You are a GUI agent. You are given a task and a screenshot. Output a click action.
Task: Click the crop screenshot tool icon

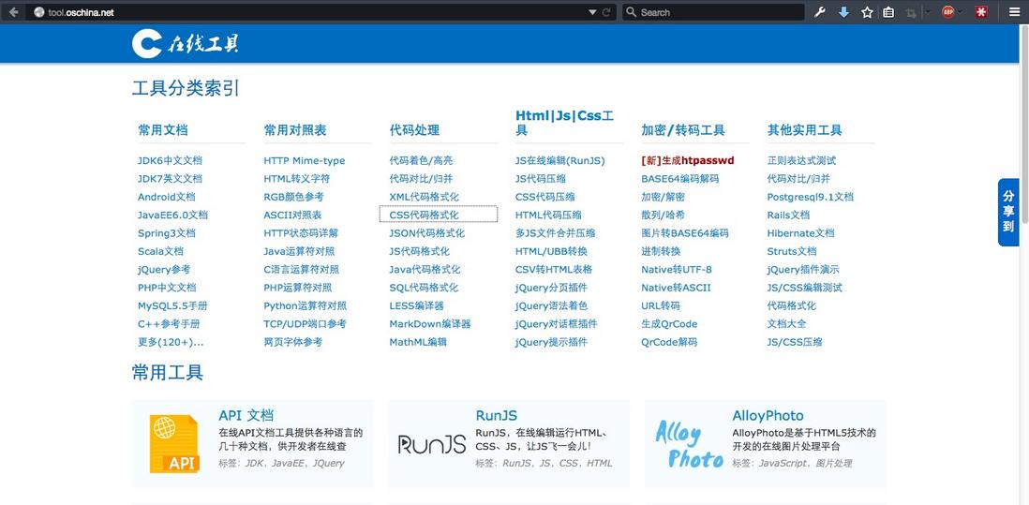pyautogui.click(x=911, y=12)
